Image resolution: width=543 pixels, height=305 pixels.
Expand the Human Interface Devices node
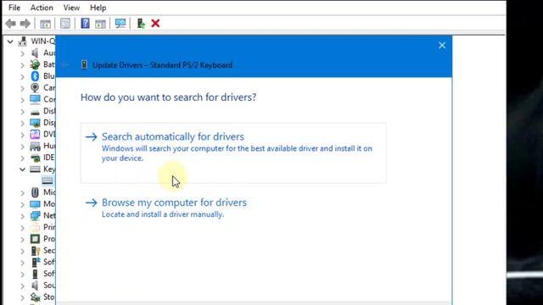23,147
